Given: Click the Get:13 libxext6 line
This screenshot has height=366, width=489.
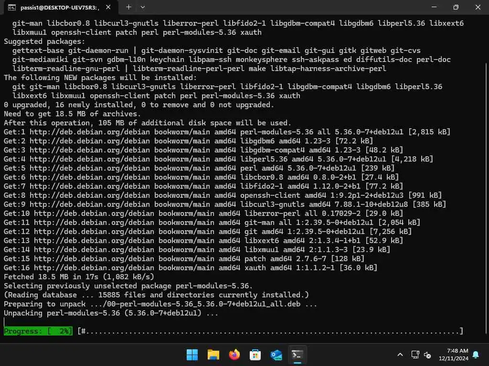Looking at the screenshot, I should point(203,240).
